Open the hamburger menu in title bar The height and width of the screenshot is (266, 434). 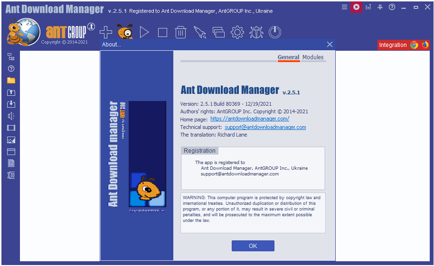tap(344, 7)
